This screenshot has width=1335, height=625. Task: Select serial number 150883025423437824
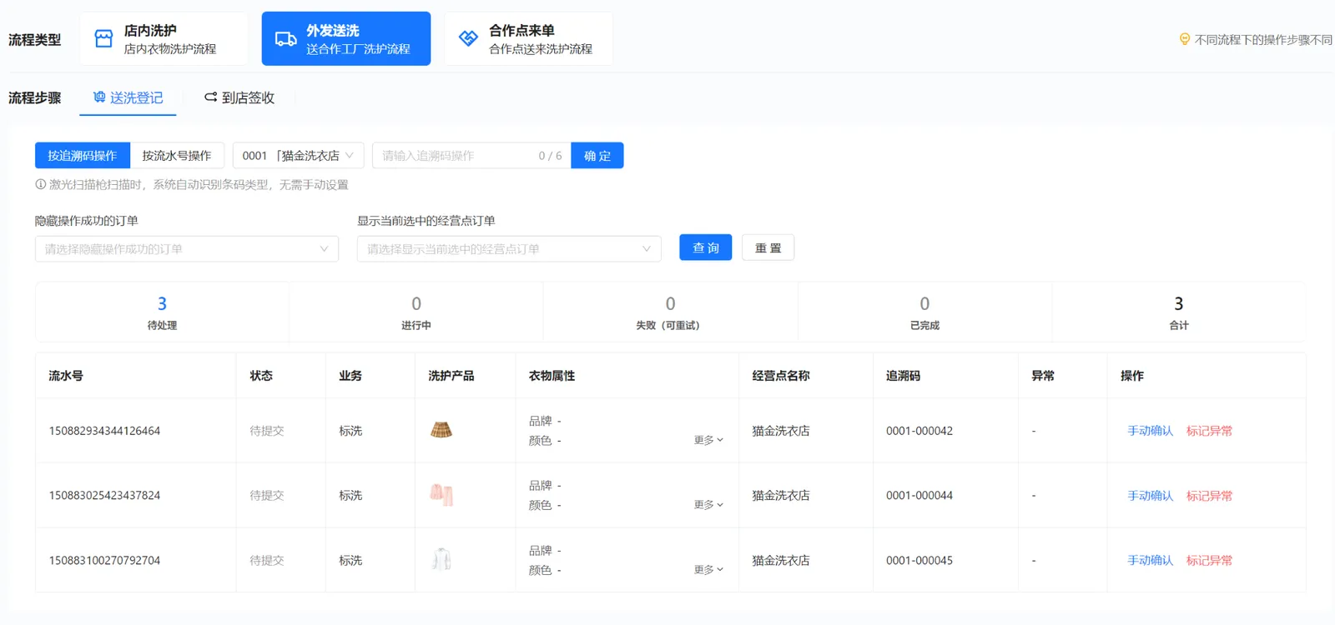pos(104,495)
